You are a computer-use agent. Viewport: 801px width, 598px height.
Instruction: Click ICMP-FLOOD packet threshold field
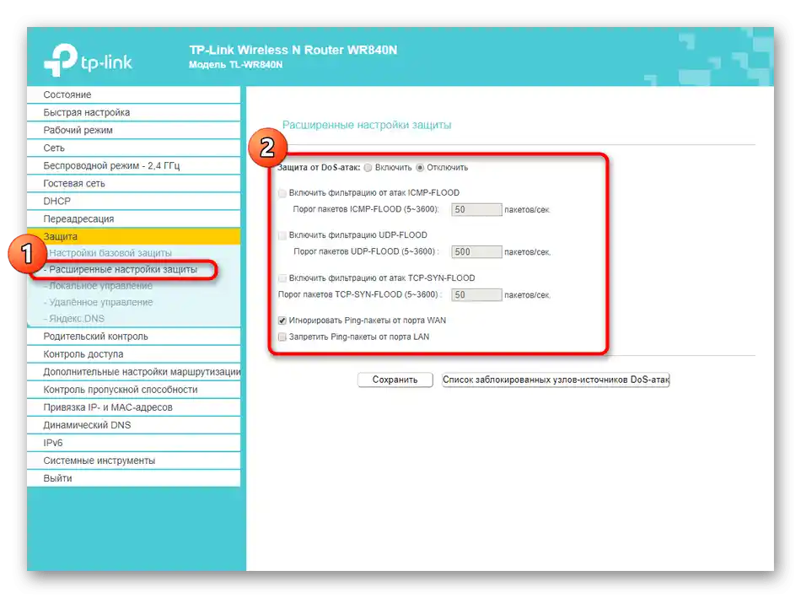coord(476,209)
